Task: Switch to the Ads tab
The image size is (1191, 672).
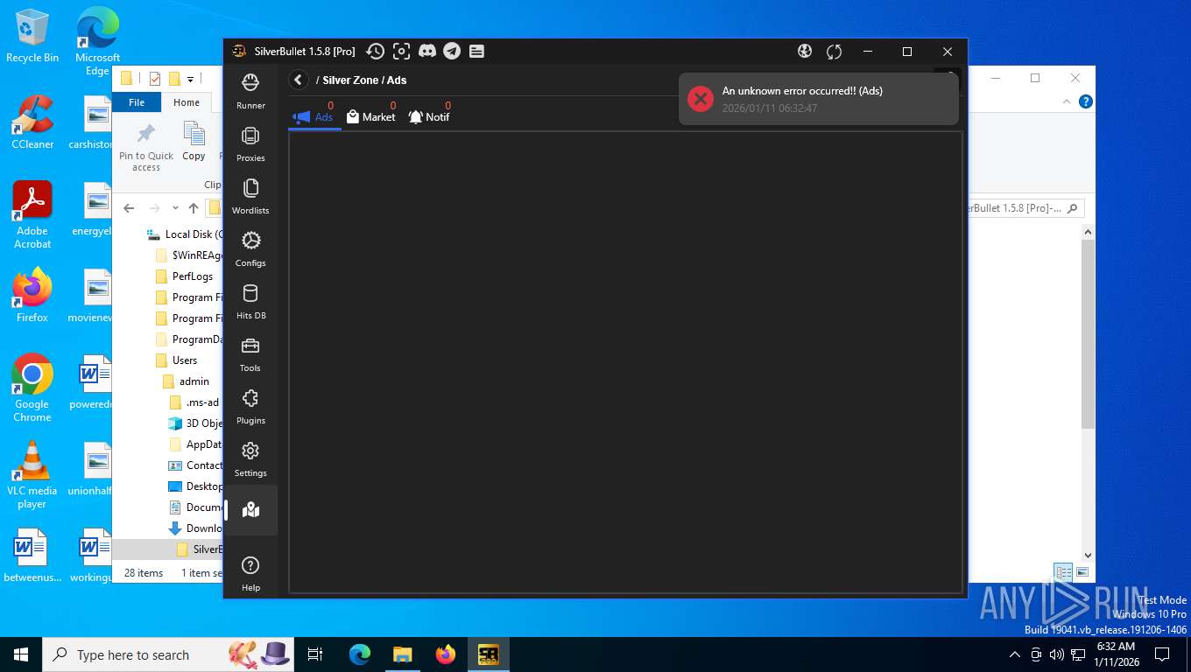Action: [314, 115]
